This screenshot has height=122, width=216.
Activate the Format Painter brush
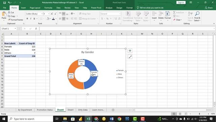point(9,20)
